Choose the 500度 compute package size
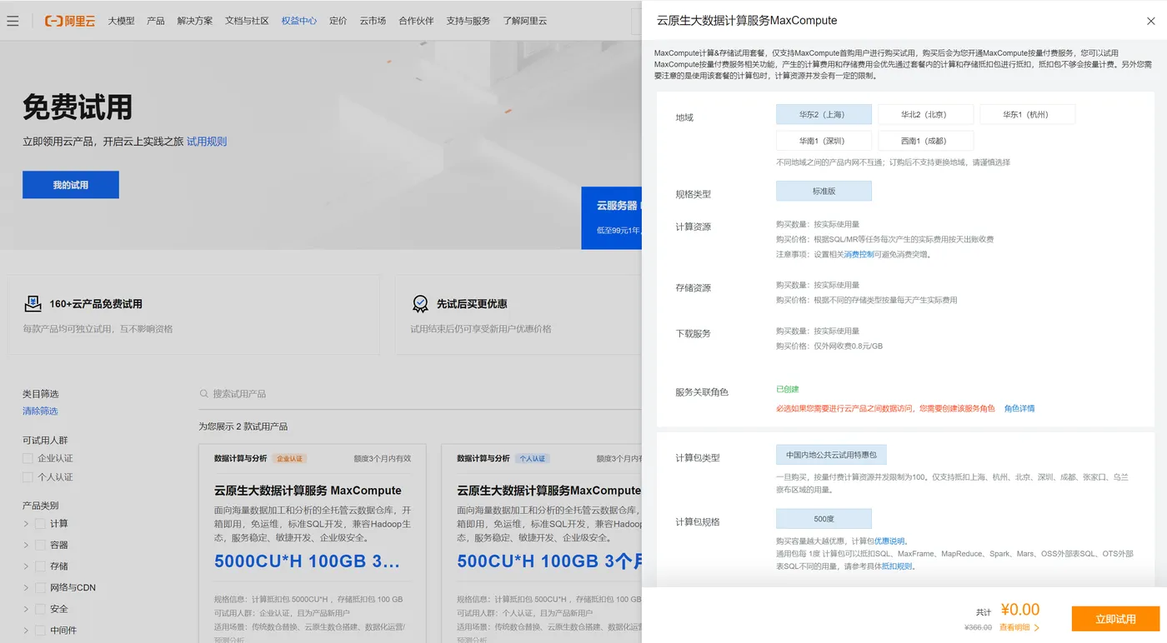Viewport: 1167px width, 643px height. tap(824, 519)
